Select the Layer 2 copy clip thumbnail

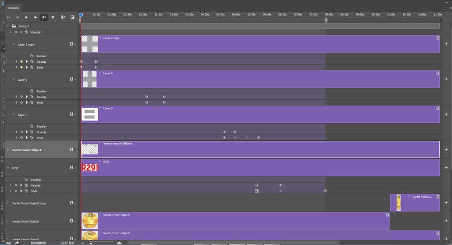point(89,44)
